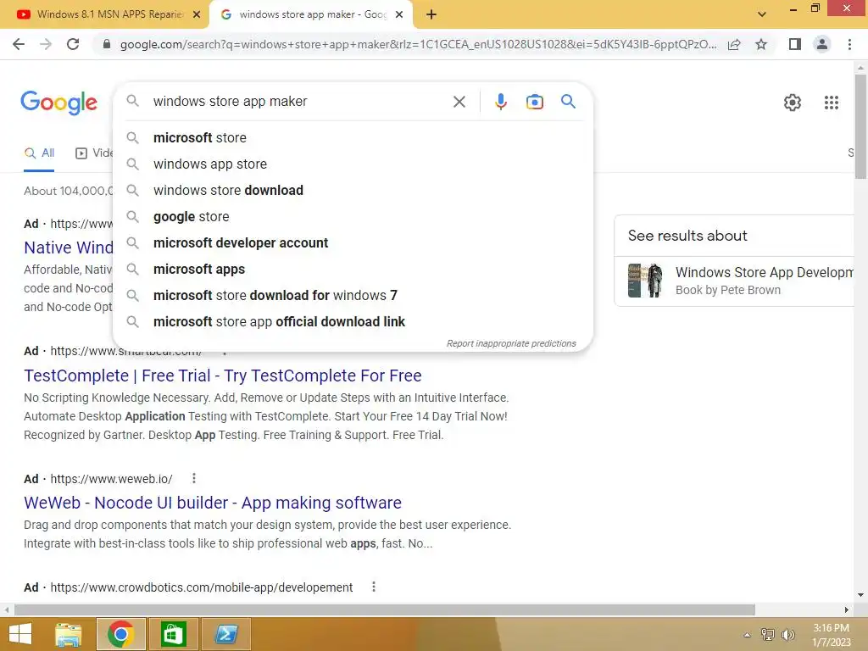The image size is (868, 651).
Task: Click the site lock icon
Action: point(107,44)
